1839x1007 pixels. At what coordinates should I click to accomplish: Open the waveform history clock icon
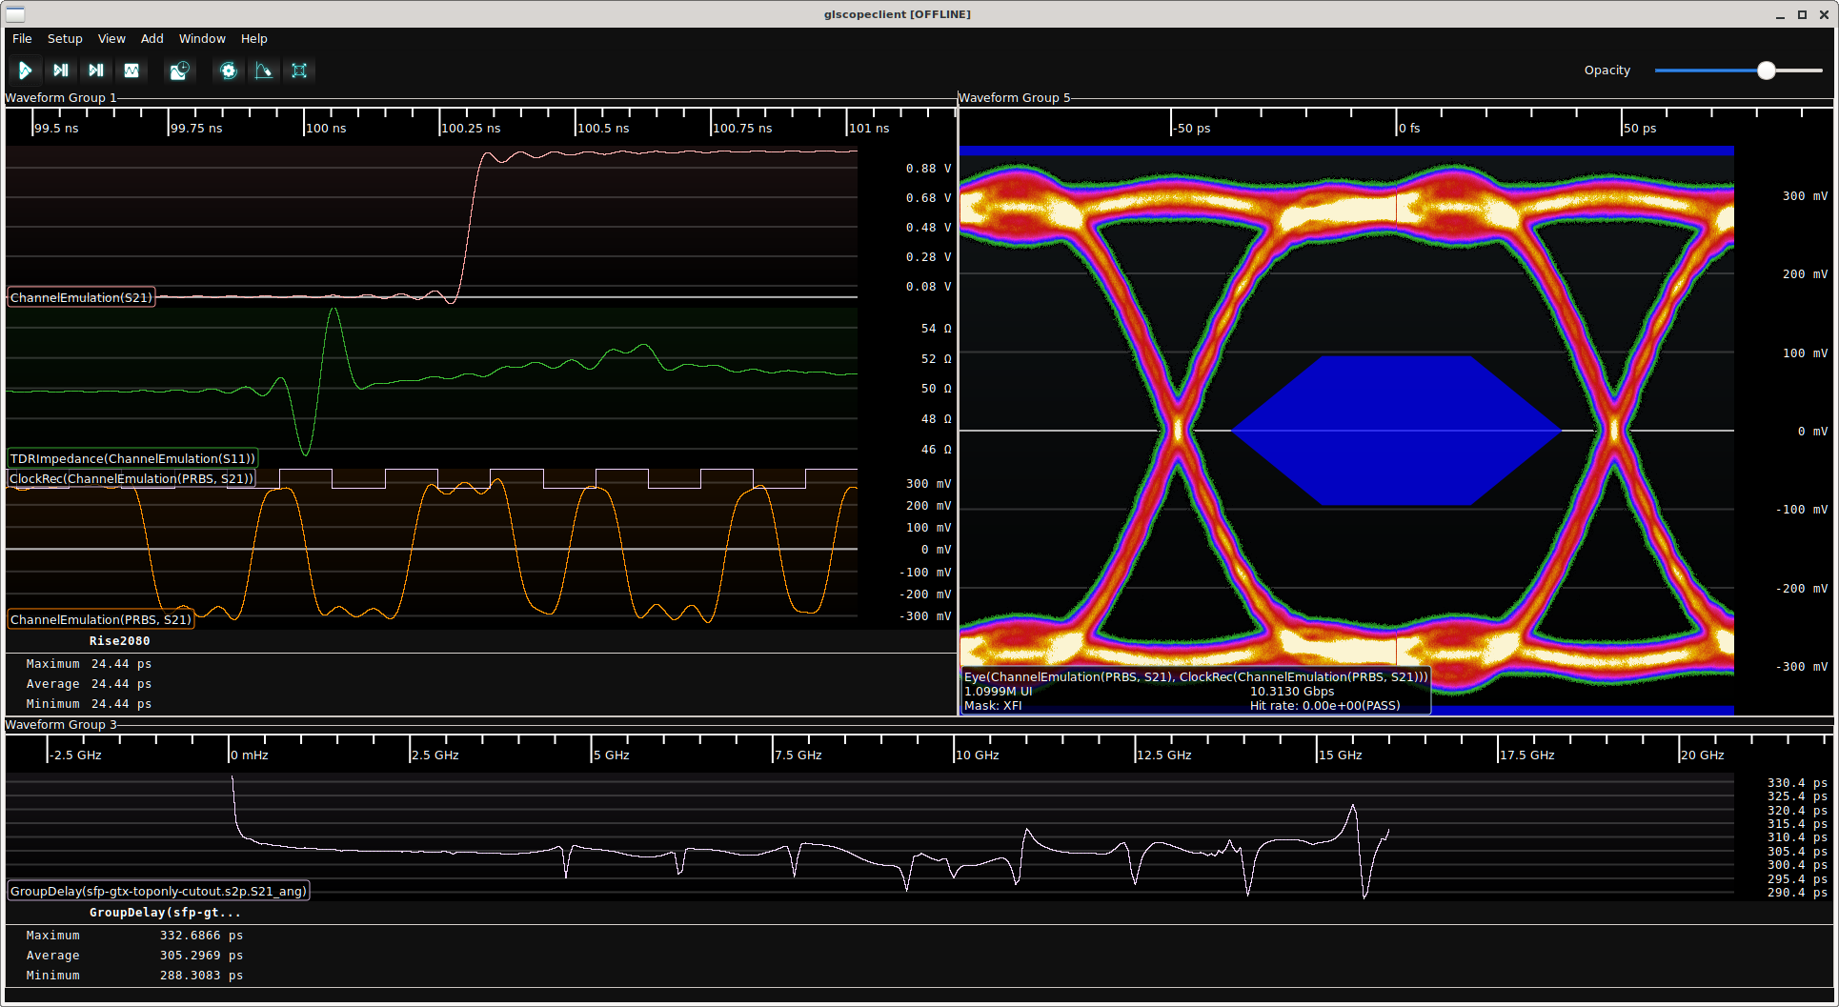pyautogui.click(x=179, y=70)
